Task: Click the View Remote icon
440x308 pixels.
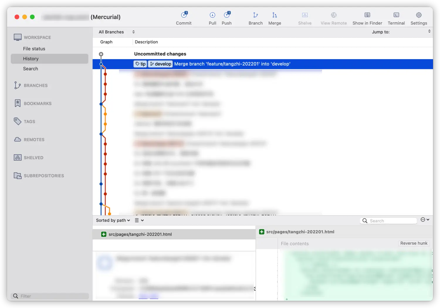Action: click(334, 15)
